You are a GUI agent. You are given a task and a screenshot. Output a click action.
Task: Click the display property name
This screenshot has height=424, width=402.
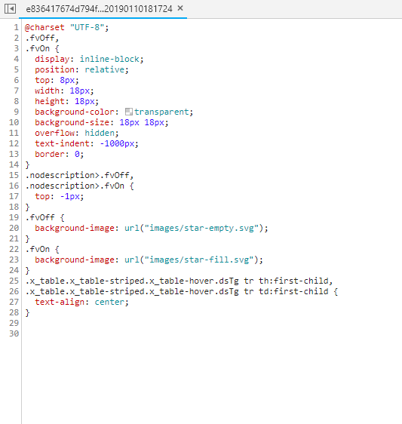[x=52, y=59]
